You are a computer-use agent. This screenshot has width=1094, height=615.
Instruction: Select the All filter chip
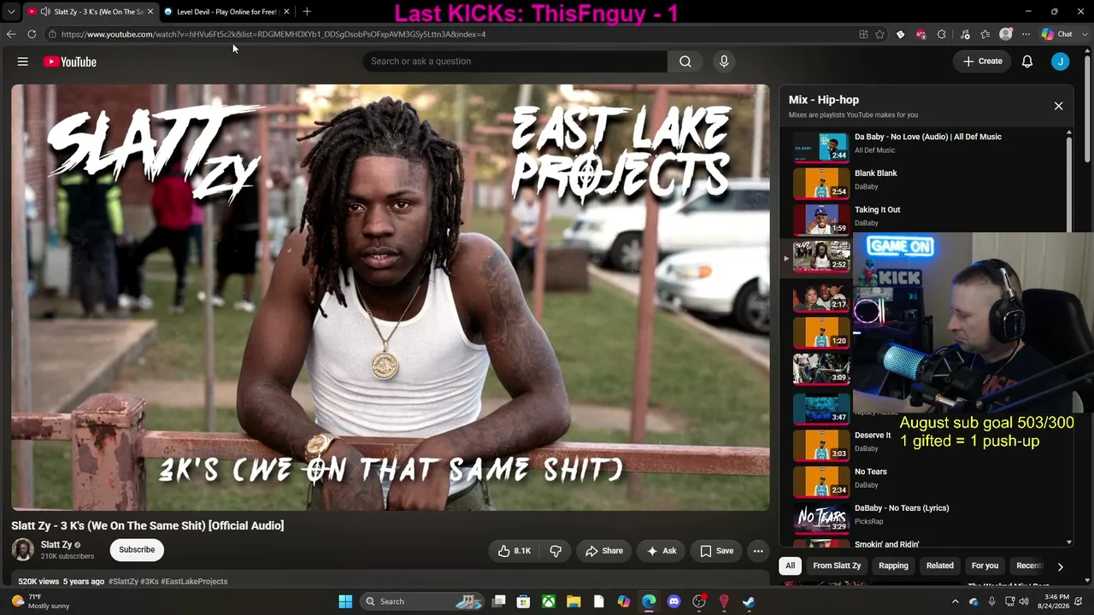pyautogui.click(x=791, y=565)
